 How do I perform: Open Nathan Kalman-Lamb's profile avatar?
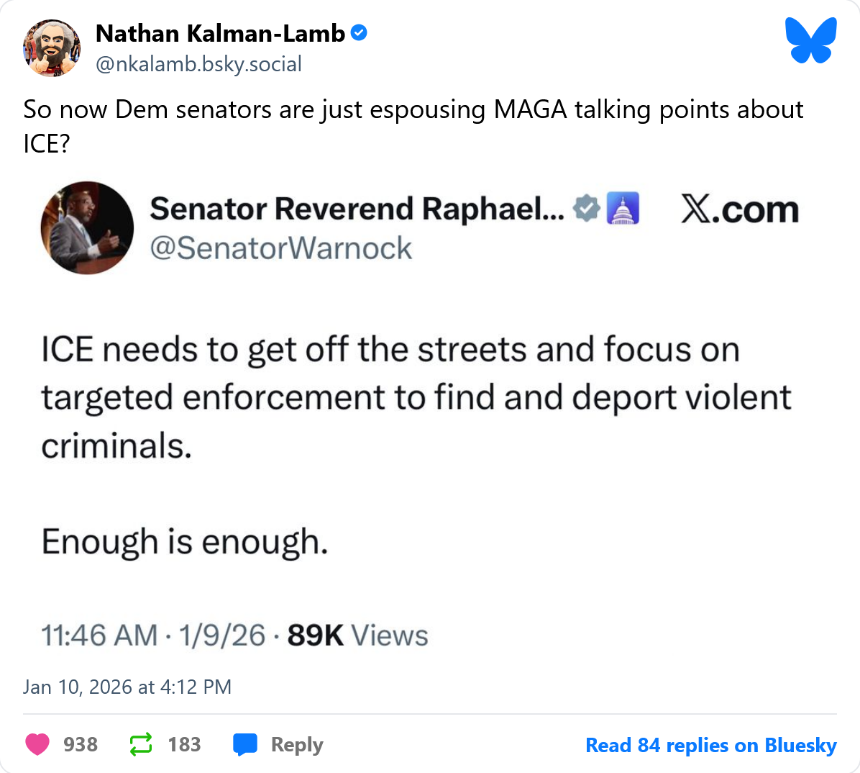(x=52, y=48)
